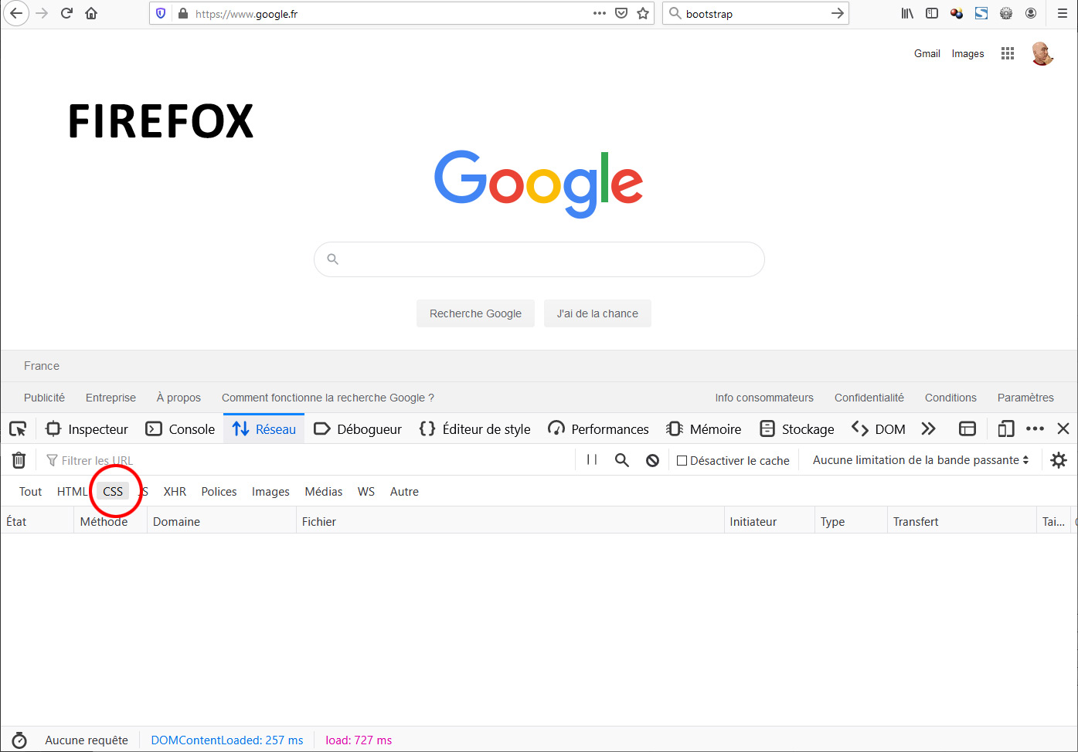The width and height of the screenshot is (1078, 752).
Task: Open Paramètres footer link
Action: (1025, 398)
